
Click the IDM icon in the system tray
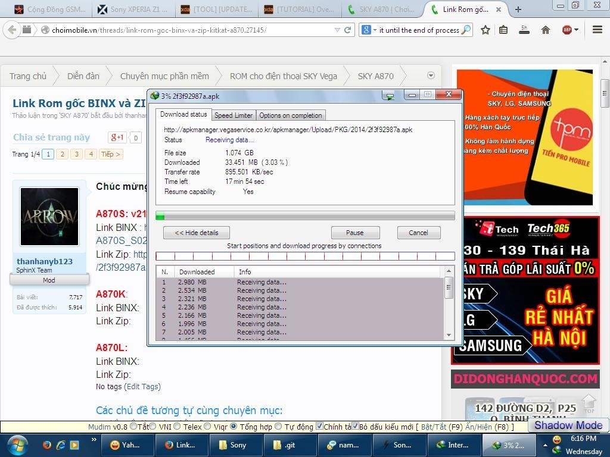[556, 451]
